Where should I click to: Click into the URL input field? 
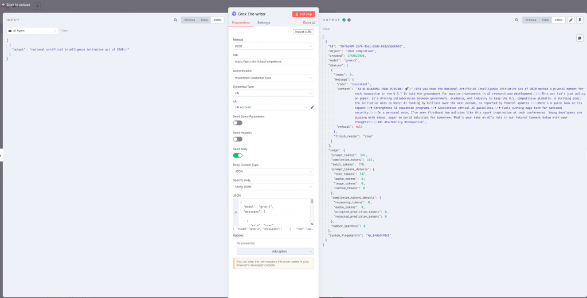coord(273,61)
